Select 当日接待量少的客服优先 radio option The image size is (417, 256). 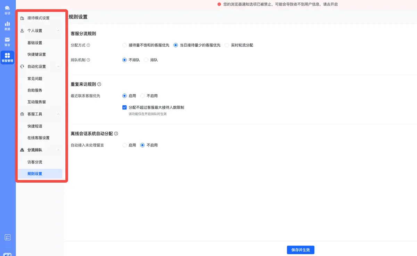[176, 45]
